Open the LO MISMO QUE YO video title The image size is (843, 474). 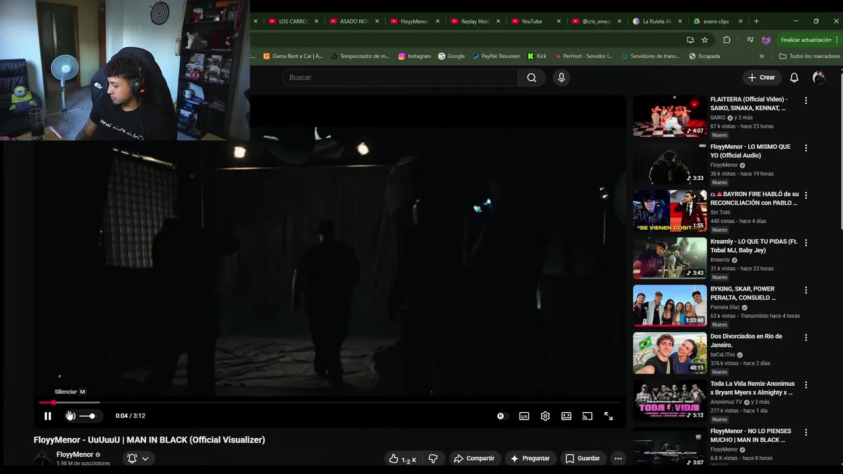(750, 151)
